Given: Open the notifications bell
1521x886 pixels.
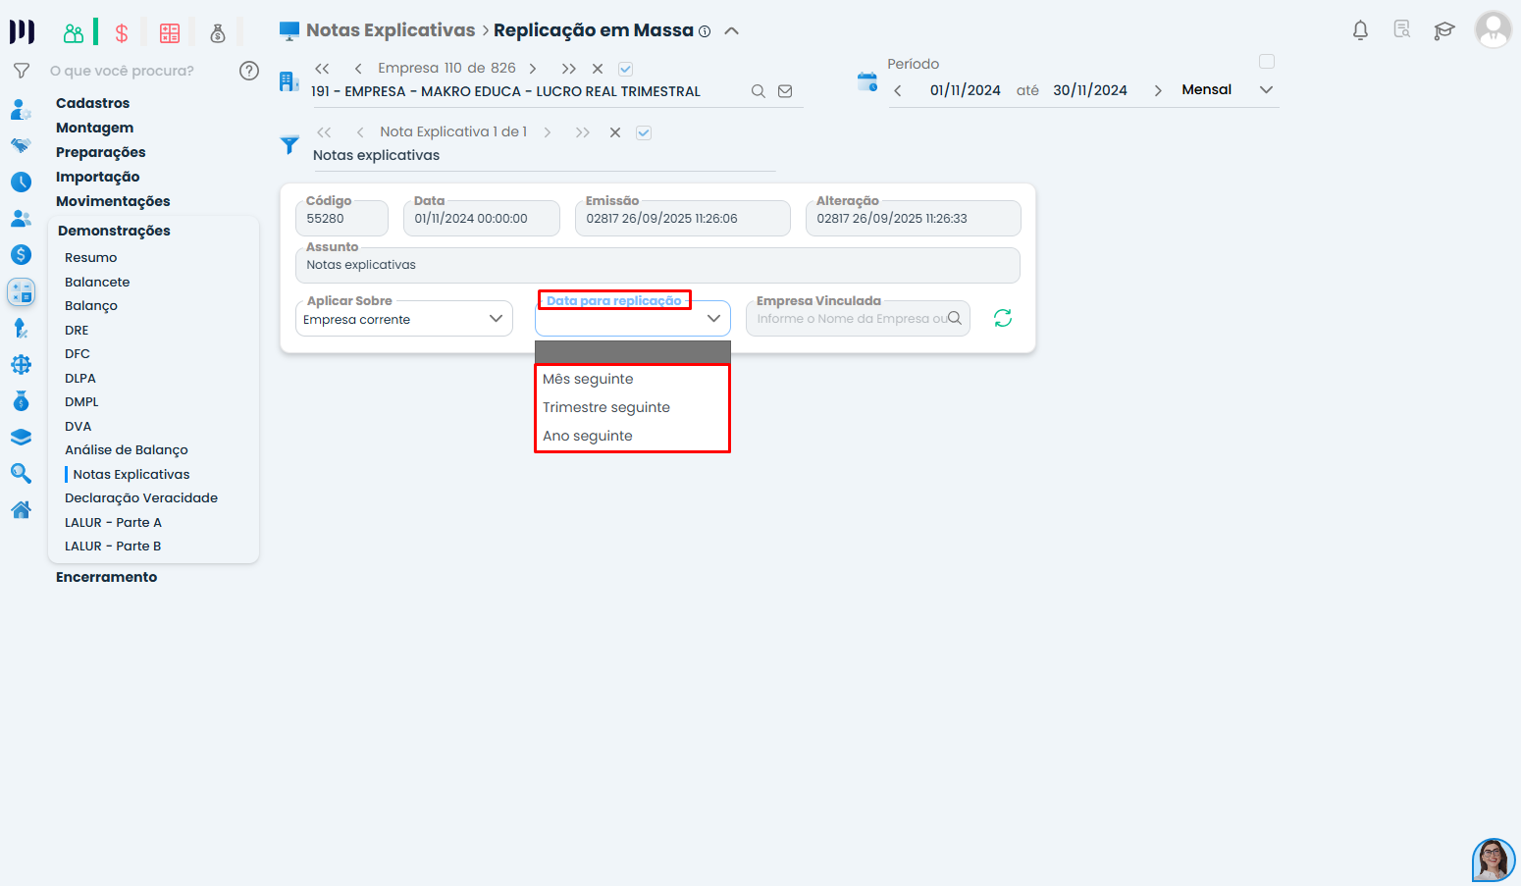Looking at the screenshot, I should (1360, 30).
